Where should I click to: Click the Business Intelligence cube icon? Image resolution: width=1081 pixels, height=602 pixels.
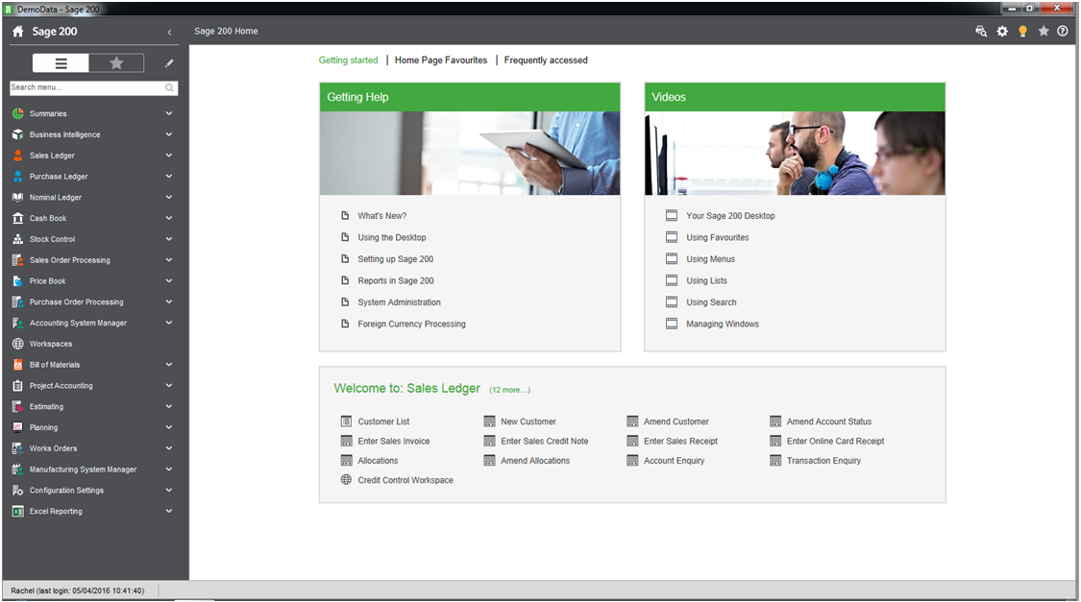coord(18,134)
